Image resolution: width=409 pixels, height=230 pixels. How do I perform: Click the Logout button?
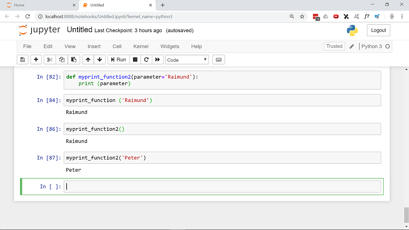click(x=379, y=30)
